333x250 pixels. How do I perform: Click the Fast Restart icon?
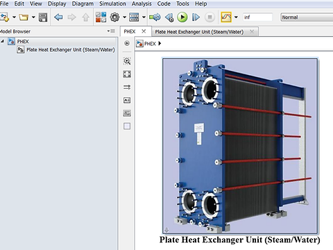coord(155,17)
